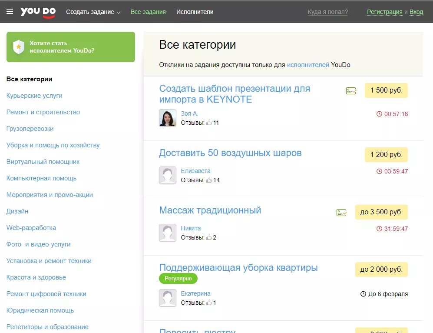This screenshot has width=433, height=333.
Task: Open user Зоя А. profile link
Action: [x=189, y=113]
